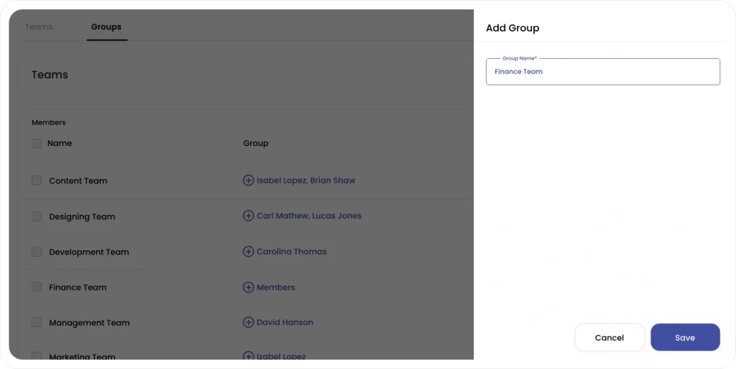Click the Carl Mathew, Lucas Jones link

click(x=309, y=216)
